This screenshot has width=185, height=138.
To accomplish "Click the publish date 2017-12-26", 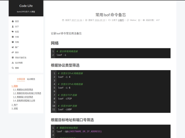I will click(77, 20).
